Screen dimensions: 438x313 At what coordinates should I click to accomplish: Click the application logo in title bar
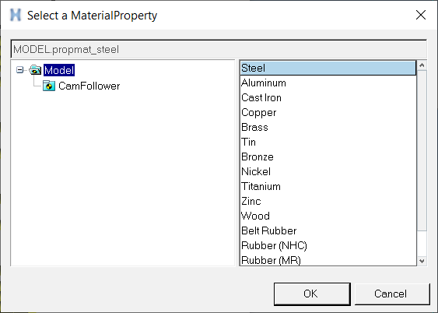(16, 15)
